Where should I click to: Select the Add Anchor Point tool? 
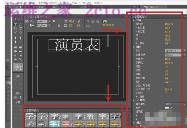15,42
